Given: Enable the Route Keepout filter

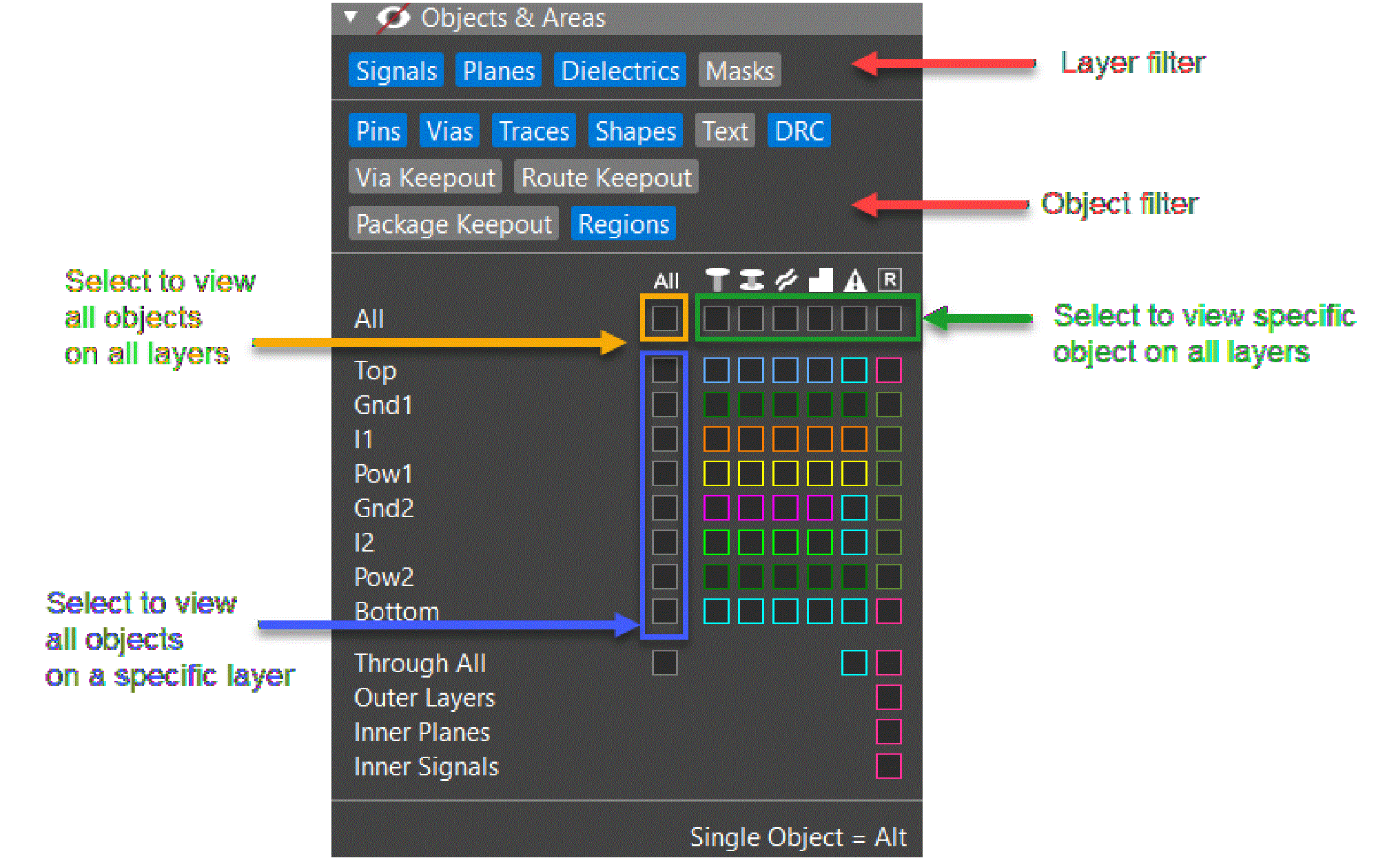Looking at the screenshot, I should point(606,177).
